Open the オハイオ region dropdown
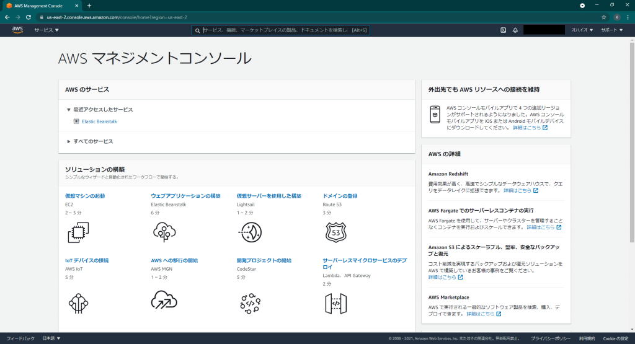 (x=582, y=30)
